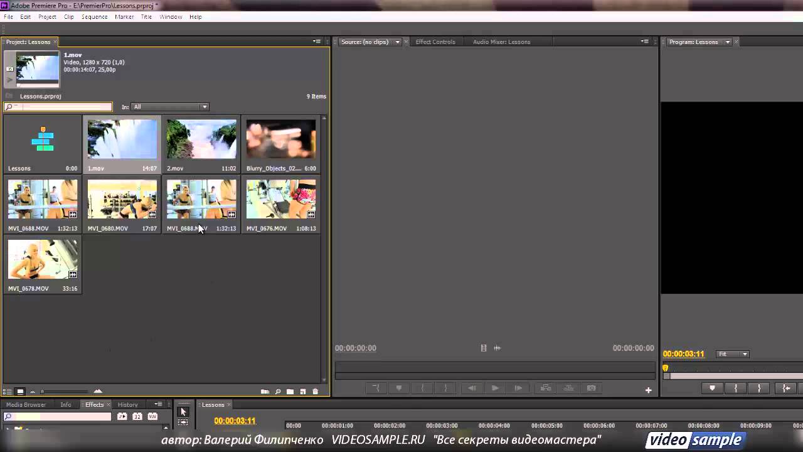This screenshot has height=452, width=803.
Task: Select the Selection tool arrow
Action: pyautogui.click(x=183, y=412)
